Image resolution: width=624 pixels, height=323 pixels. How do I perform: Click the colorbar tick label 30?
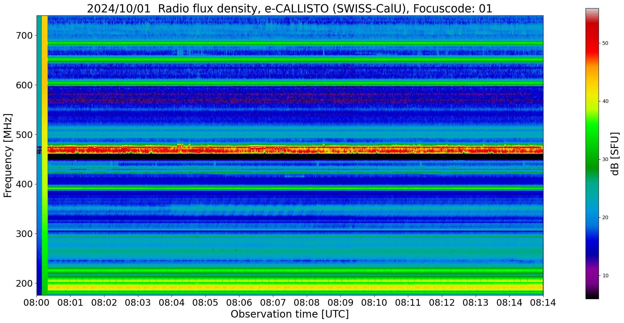tap(605, 160)
